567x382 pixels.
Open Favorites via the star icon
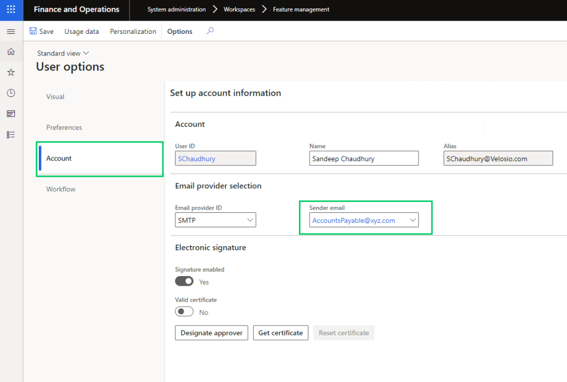(11, 72)
